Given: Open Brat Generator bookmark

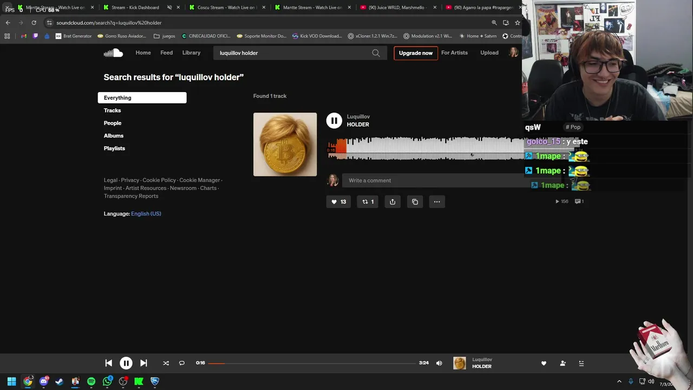Looking at the screenshot, I should (x=74, y=36).
